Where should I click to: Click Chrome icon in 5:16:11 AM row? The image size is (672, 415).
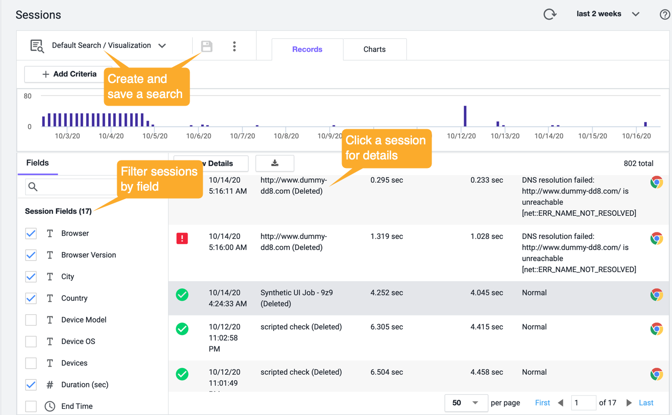pyautogui.click(x=656, y=182)
